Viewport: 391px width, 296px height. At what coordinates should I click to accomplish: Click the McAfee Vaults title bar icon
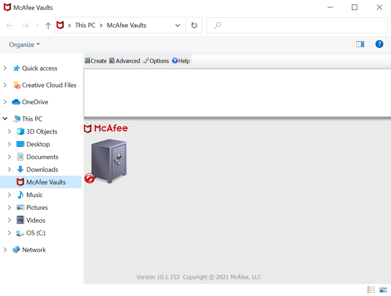click(x=7, y=7)
